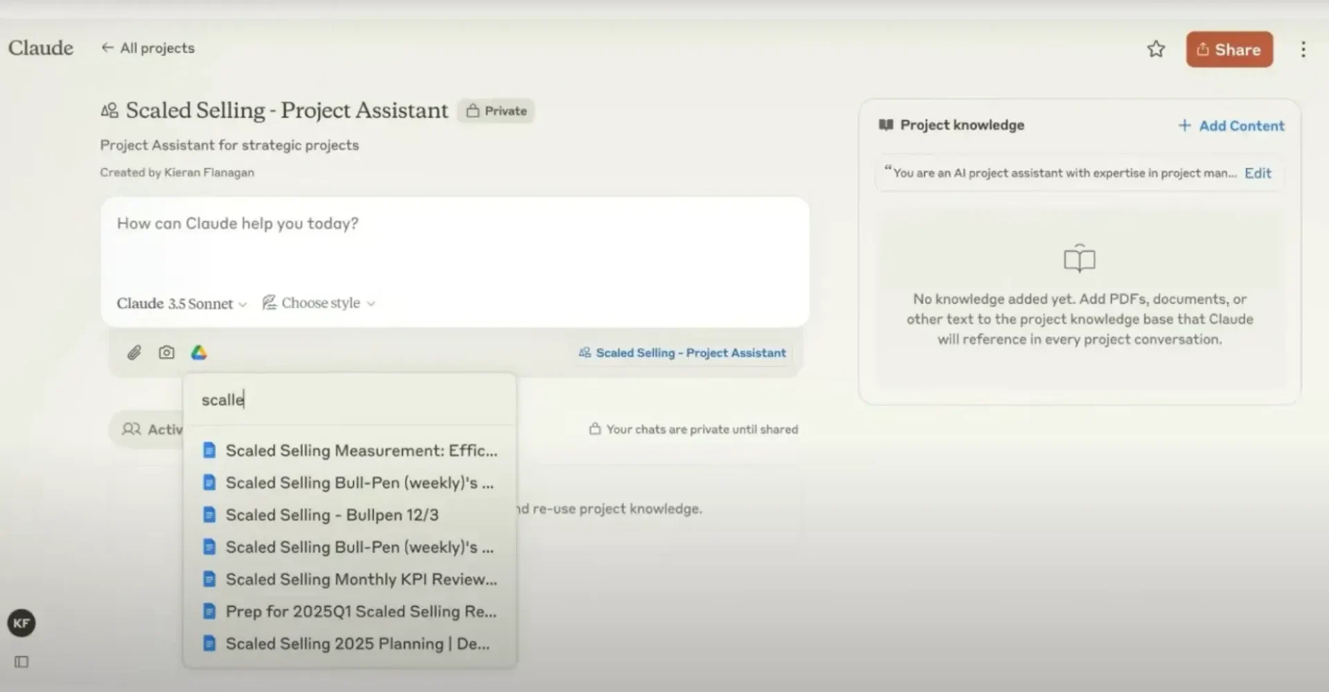Click the Private visibility badge

(x=496, y=111)
